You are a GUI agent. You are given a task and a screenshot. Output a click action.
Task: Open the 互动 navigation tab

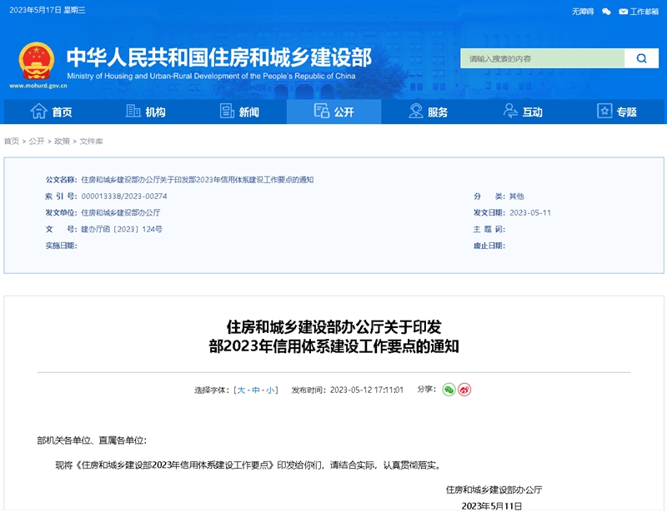click(x=523, y=112)
